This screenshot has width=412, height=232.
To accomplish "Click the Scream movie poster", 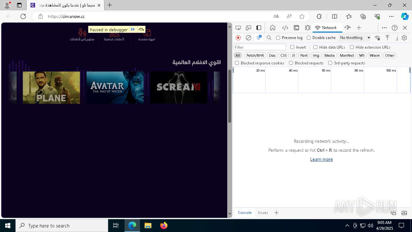I will click(179, 88).
